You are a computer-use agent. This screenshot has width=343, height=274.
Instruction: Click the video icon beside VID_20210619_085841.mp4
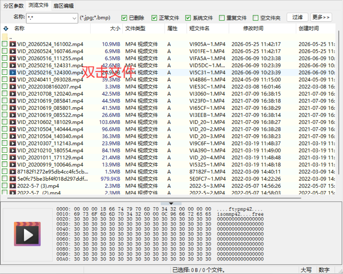tap(13, 101)
